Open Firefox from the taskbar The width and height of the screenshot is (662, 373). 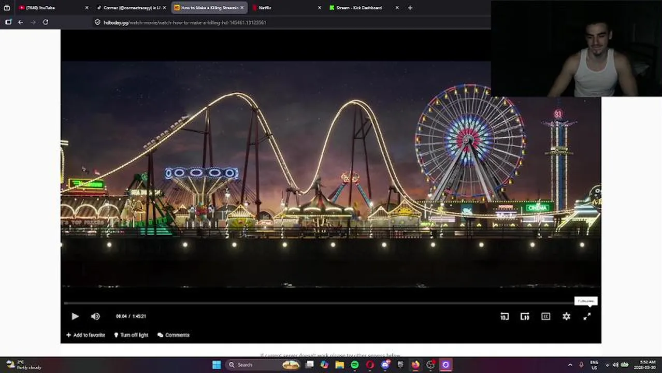pyautogui.click(x=415, y=365)
